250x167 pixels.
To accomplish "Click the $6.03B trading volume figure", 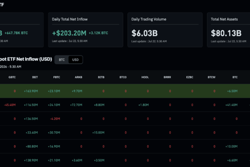I will tap(145, 33).
